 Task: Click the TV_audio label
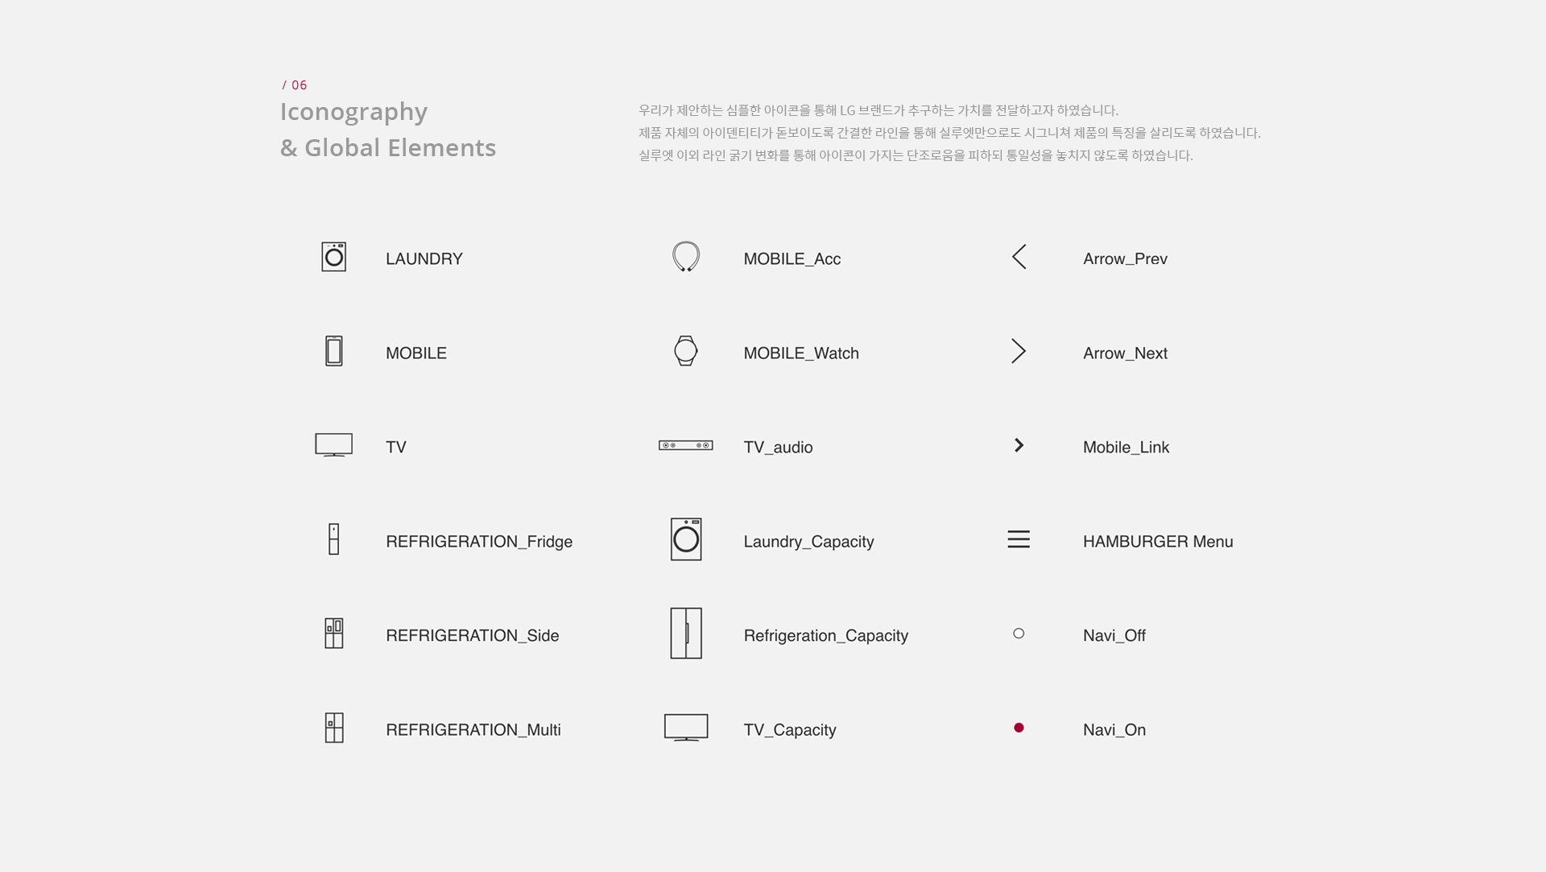coord(778,447)
